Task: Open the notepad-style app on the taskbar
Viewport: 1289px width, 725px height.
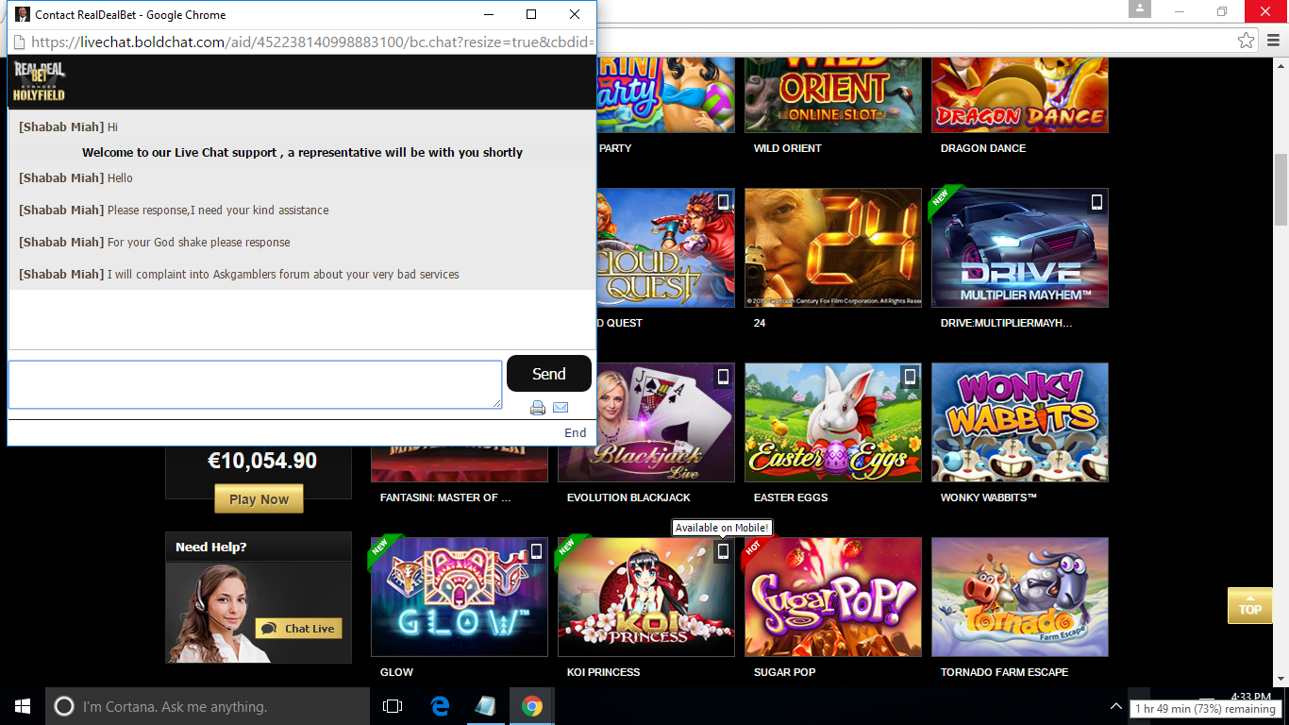Action: point(486,706)
